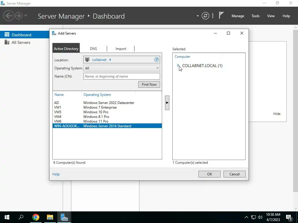Click COLLABNET.LOCAL (1) in the Selected list
This screenshot has height=223, width=298.
[202, 66]
